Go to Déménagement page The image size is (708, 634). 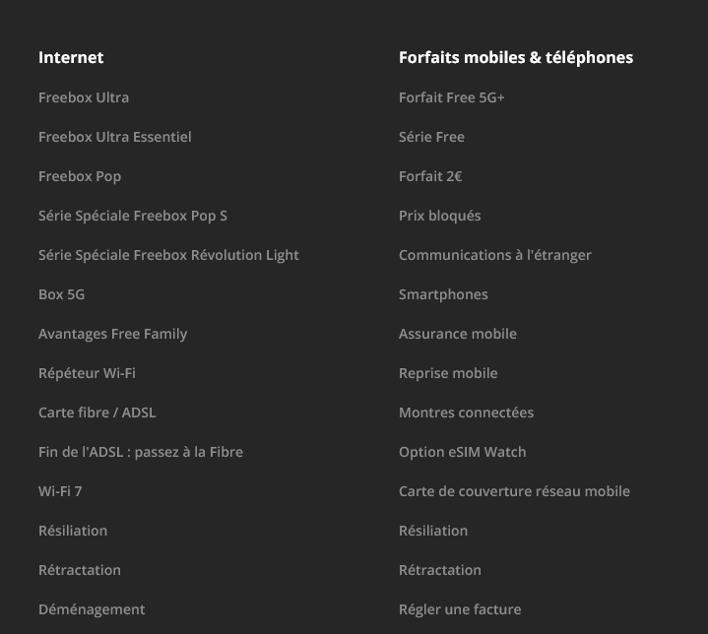point(92,609)
